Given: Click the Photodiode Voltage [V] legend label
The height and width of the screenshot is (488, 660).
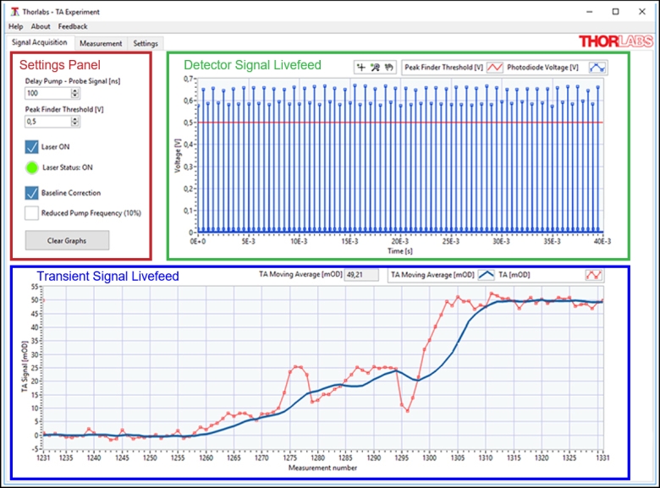Looking at the screenshot, I should (542, 68).
